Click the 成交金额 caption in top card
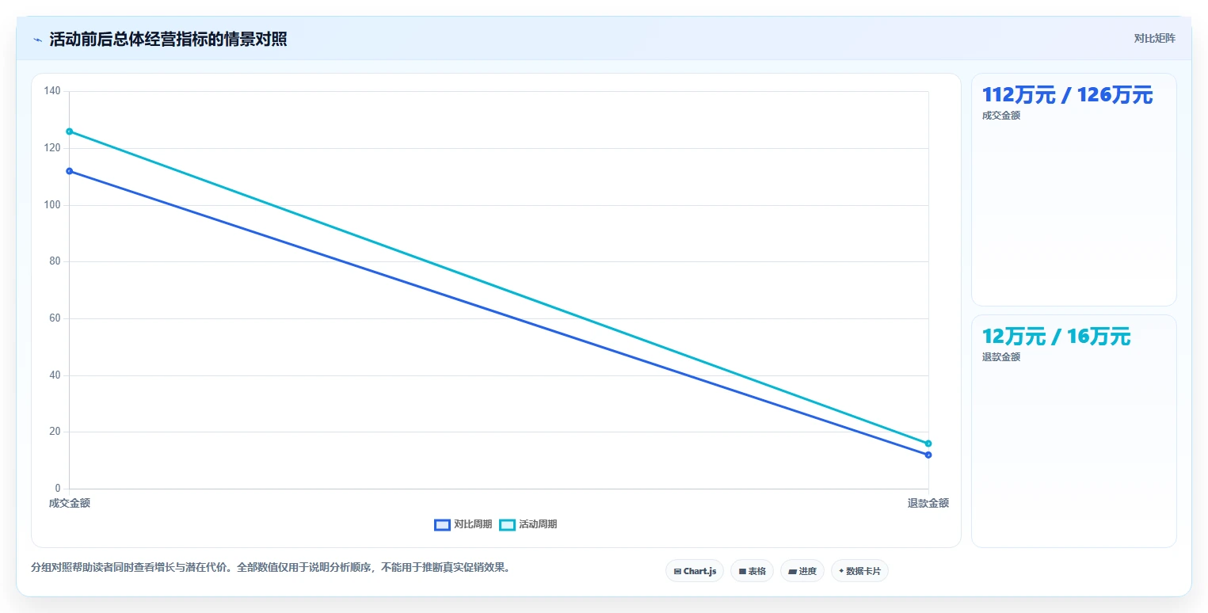This screenshot has height=613, width=1208. (1001, 116)
